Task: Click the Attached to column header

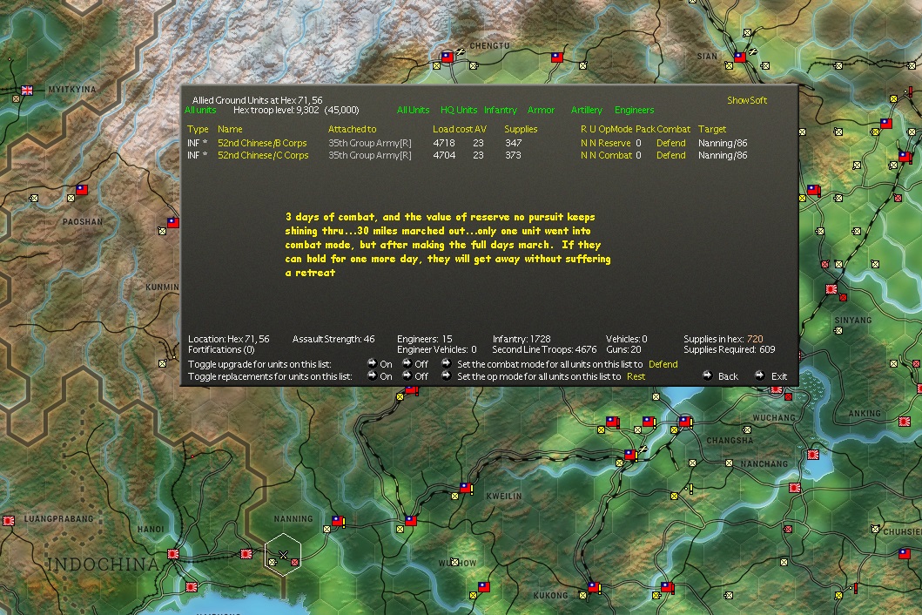Action: coord(352,129)
